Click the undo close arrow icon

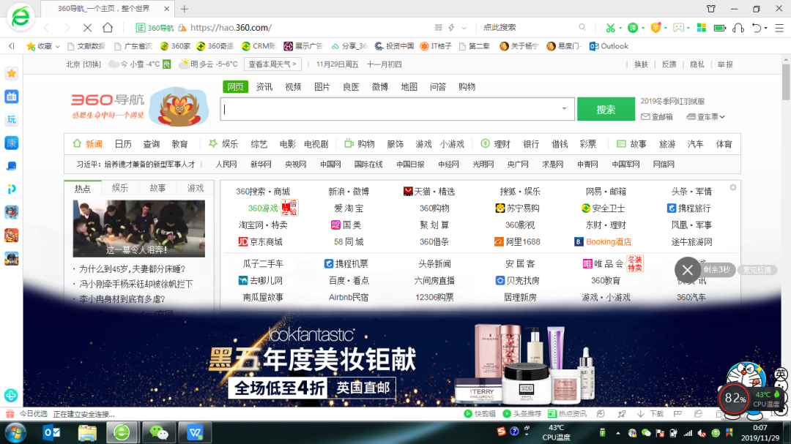(756, 28)
